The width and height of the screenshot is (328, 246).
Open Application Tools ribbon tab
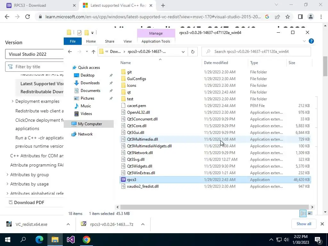156,41
